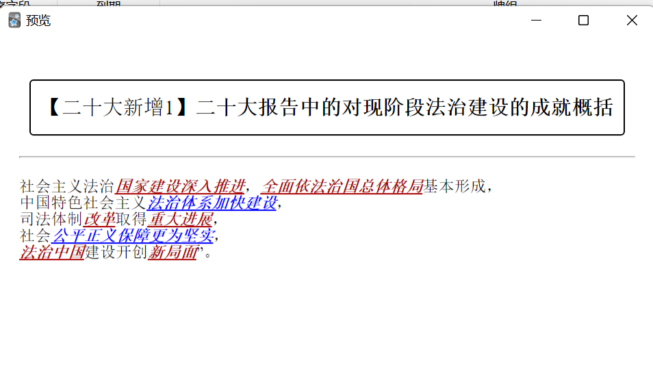
Task: Click the 预览 window title text
Action: pyautogui.click(x=38, y=21)
